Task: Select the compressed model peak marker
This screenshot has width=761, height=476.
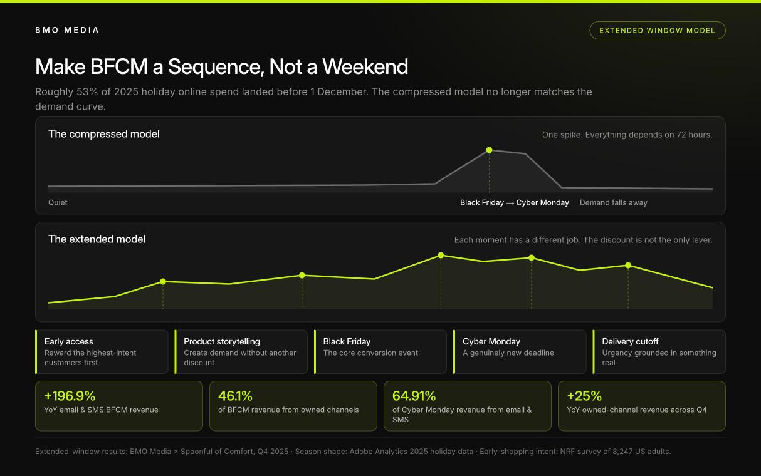Action: pyautogui.click(x=489, y=150)
